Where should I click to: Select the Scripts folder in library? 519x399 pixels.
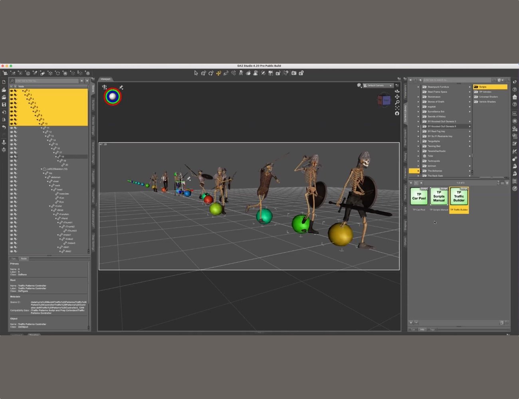(x=490, y=87)
